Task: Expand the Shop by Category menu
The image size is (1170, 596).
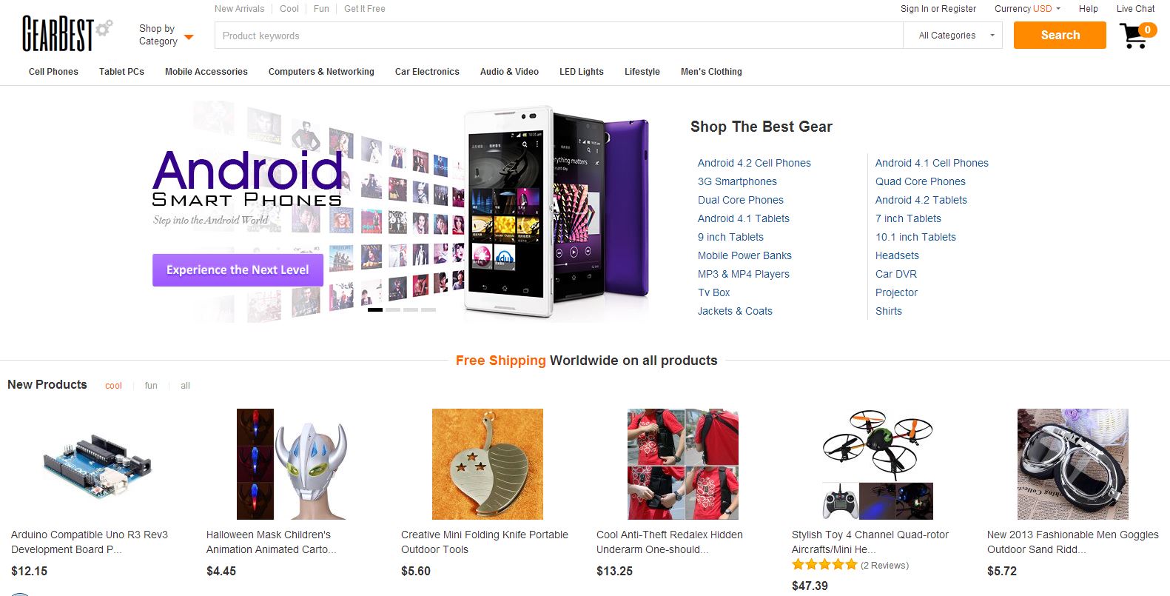Action: (x=166, y=35)
